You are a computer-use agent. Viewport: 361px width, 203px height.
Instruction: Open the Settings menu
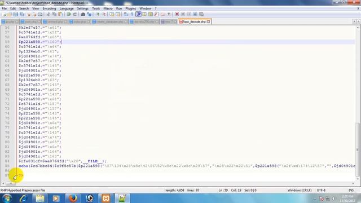click(83, 8)
